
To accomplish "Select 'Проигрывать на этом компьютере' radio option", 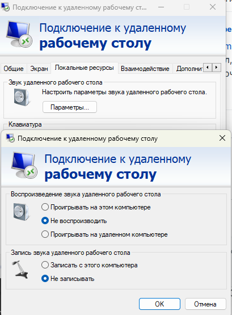I will point(96,207).
